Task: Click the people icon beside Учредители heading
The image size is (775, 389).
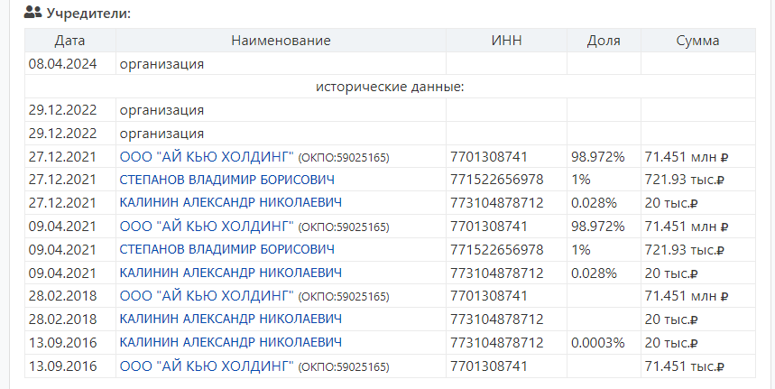Action: (x=32, y=13)
